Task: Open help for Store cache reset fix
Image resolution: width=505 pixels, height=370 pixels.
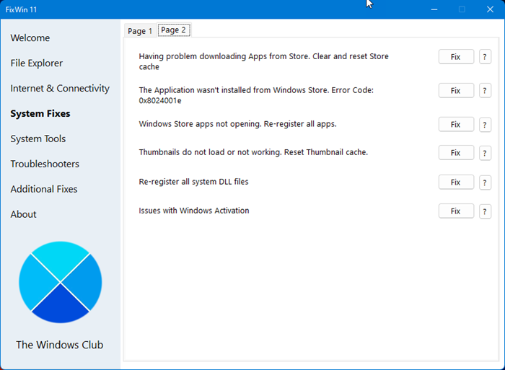Action: [485, 57]
